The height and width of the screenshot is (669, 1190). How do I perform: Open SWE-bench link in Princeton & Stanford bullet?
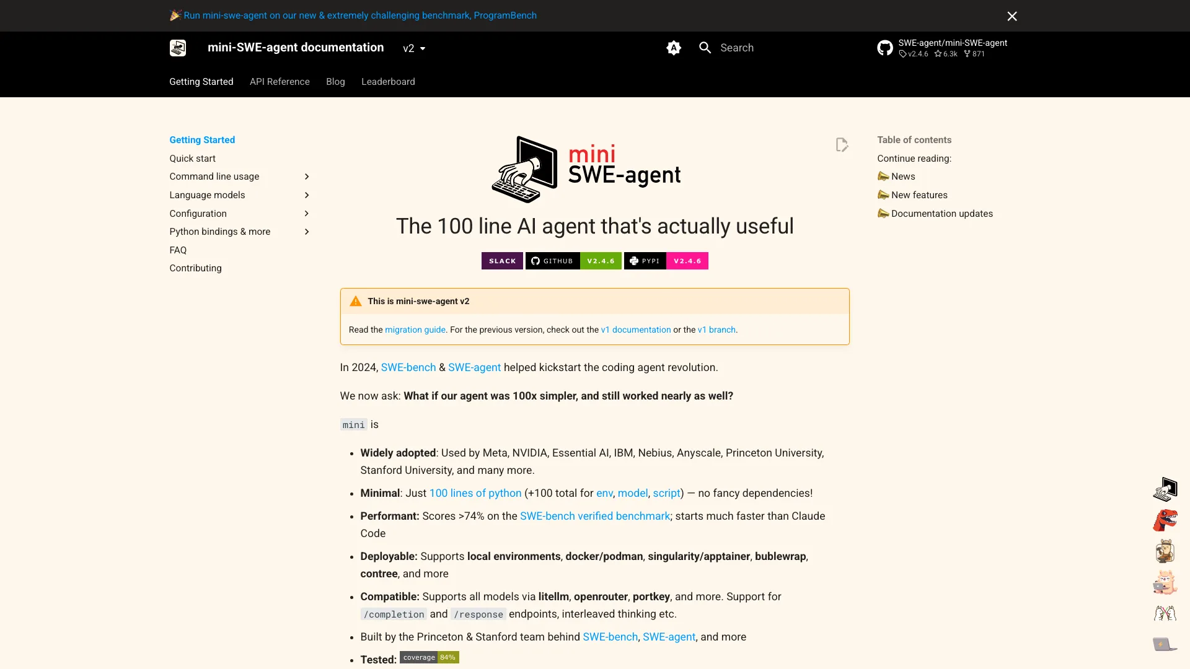pyautogui.click(x=610, y=637)
